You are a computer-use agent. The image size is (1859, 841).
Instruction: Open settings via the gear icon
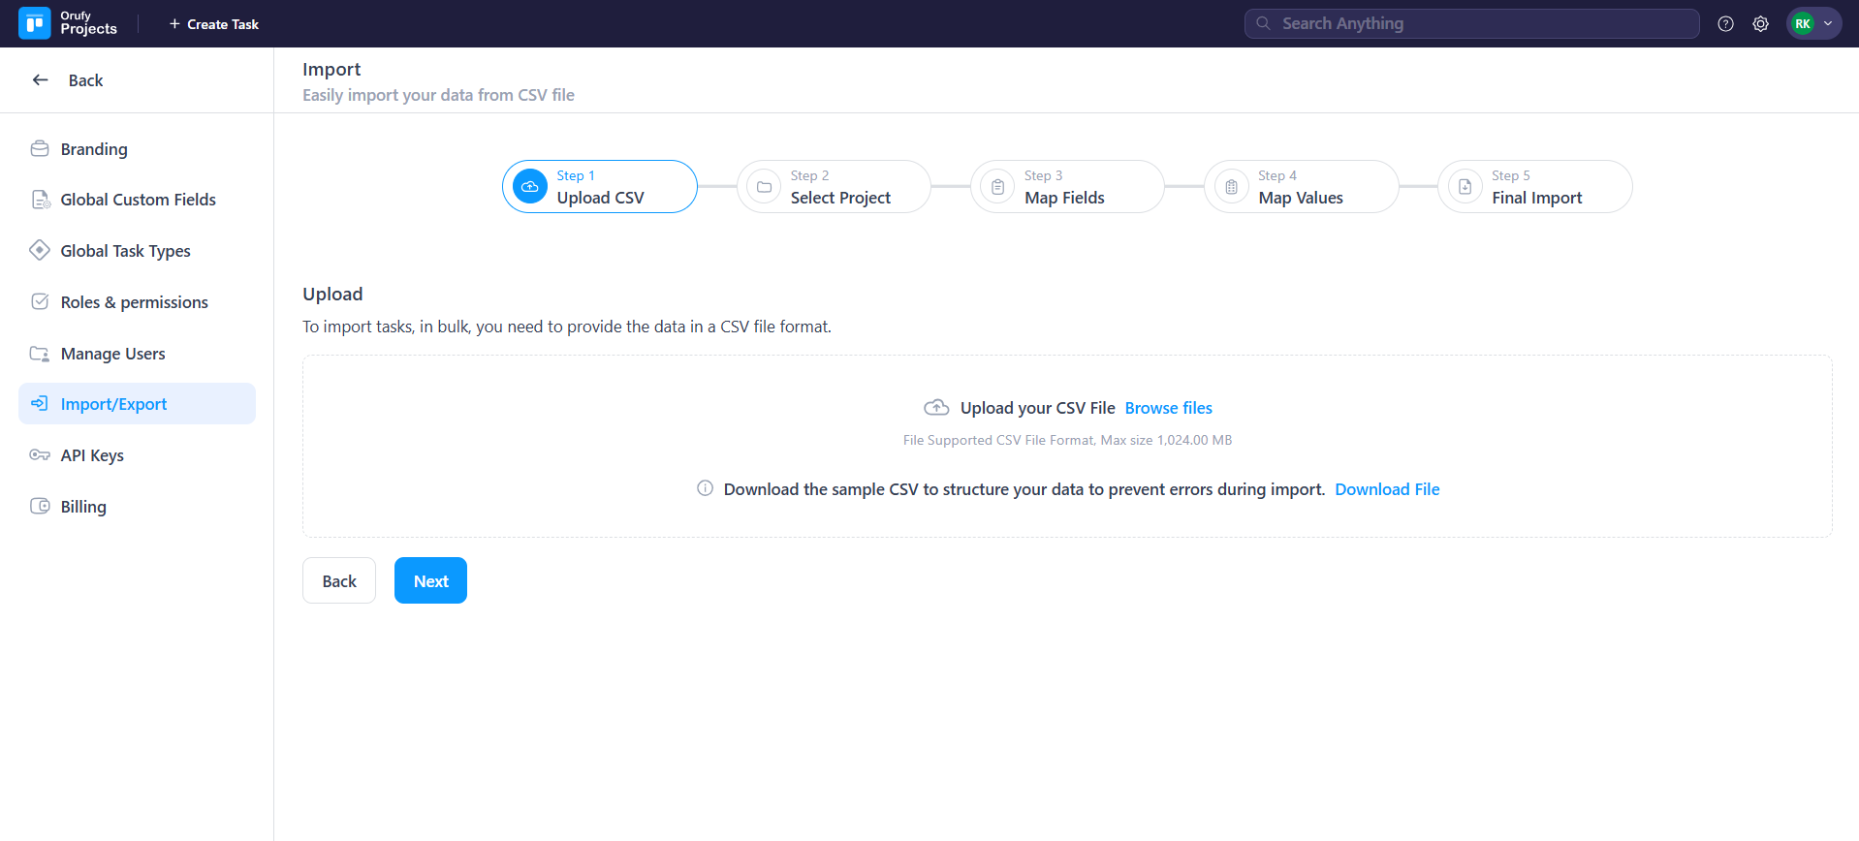(1760, 24)
